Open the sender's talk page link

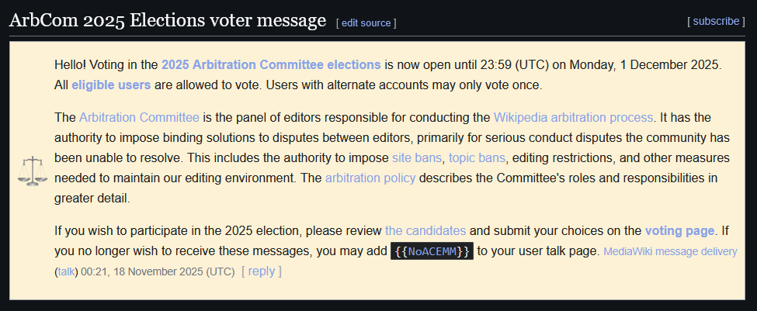[x=64, y=271]
